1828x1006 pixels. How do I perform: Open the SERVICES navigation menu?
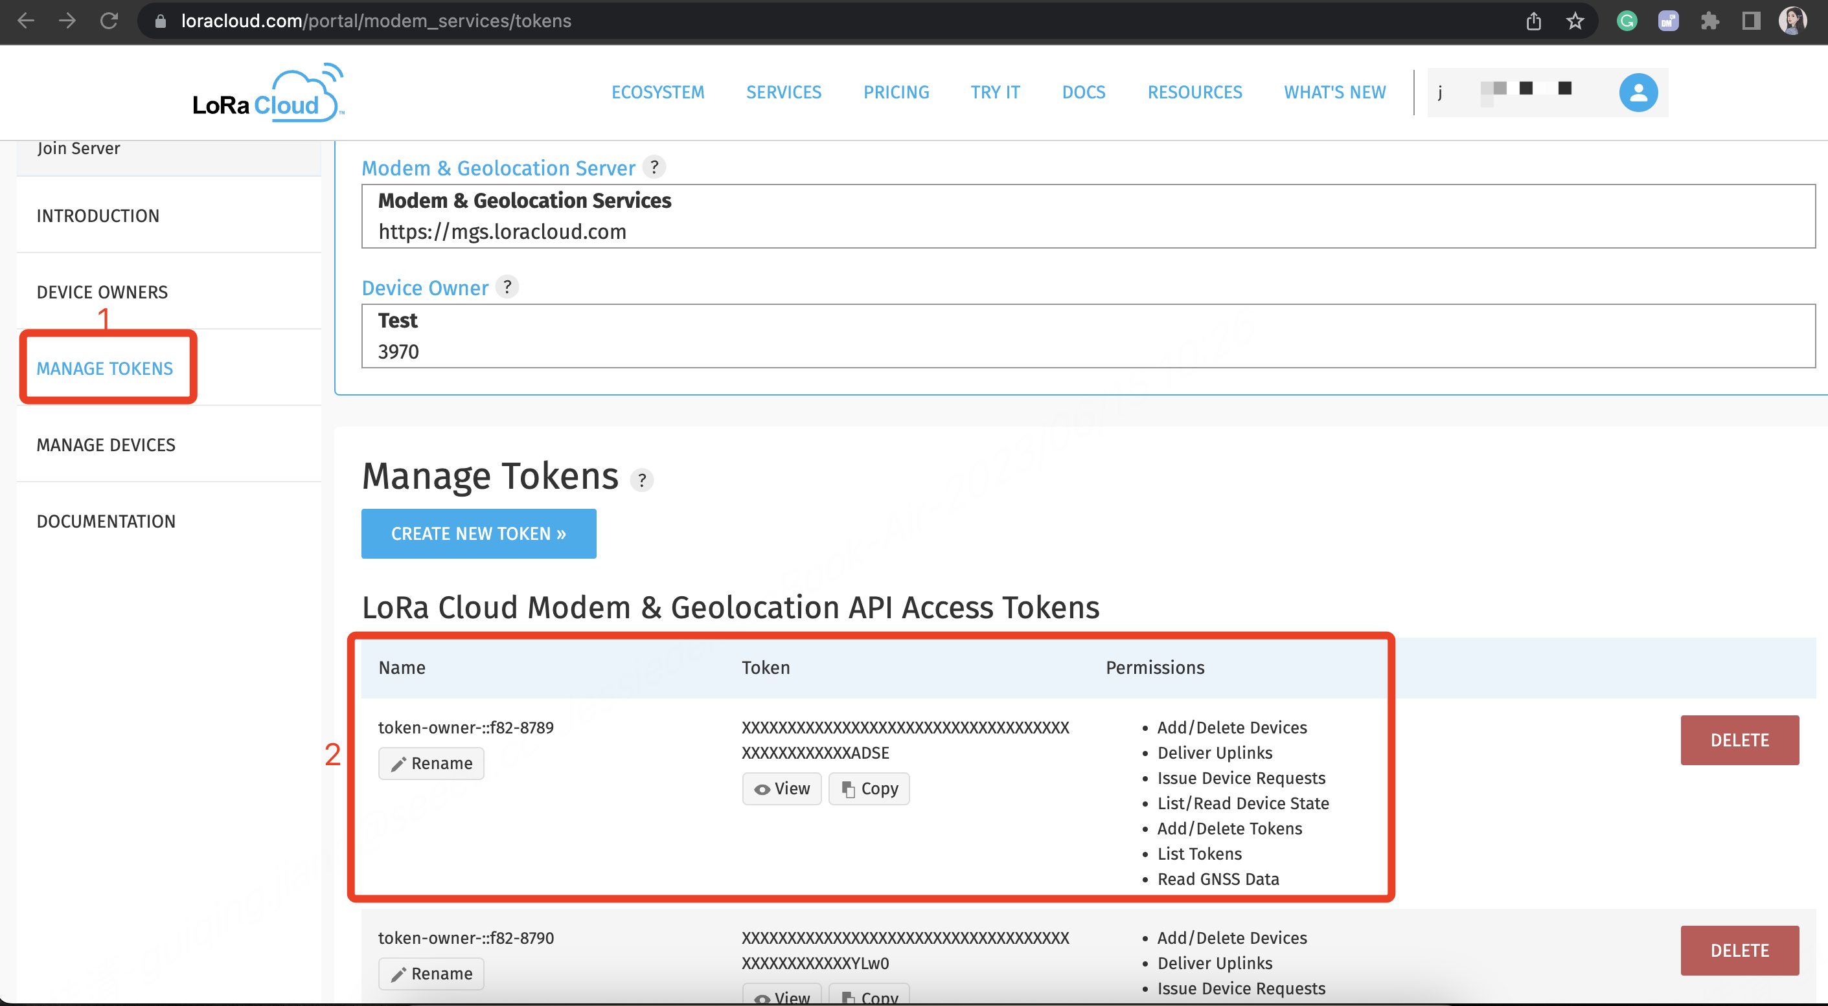pos(783,92)
